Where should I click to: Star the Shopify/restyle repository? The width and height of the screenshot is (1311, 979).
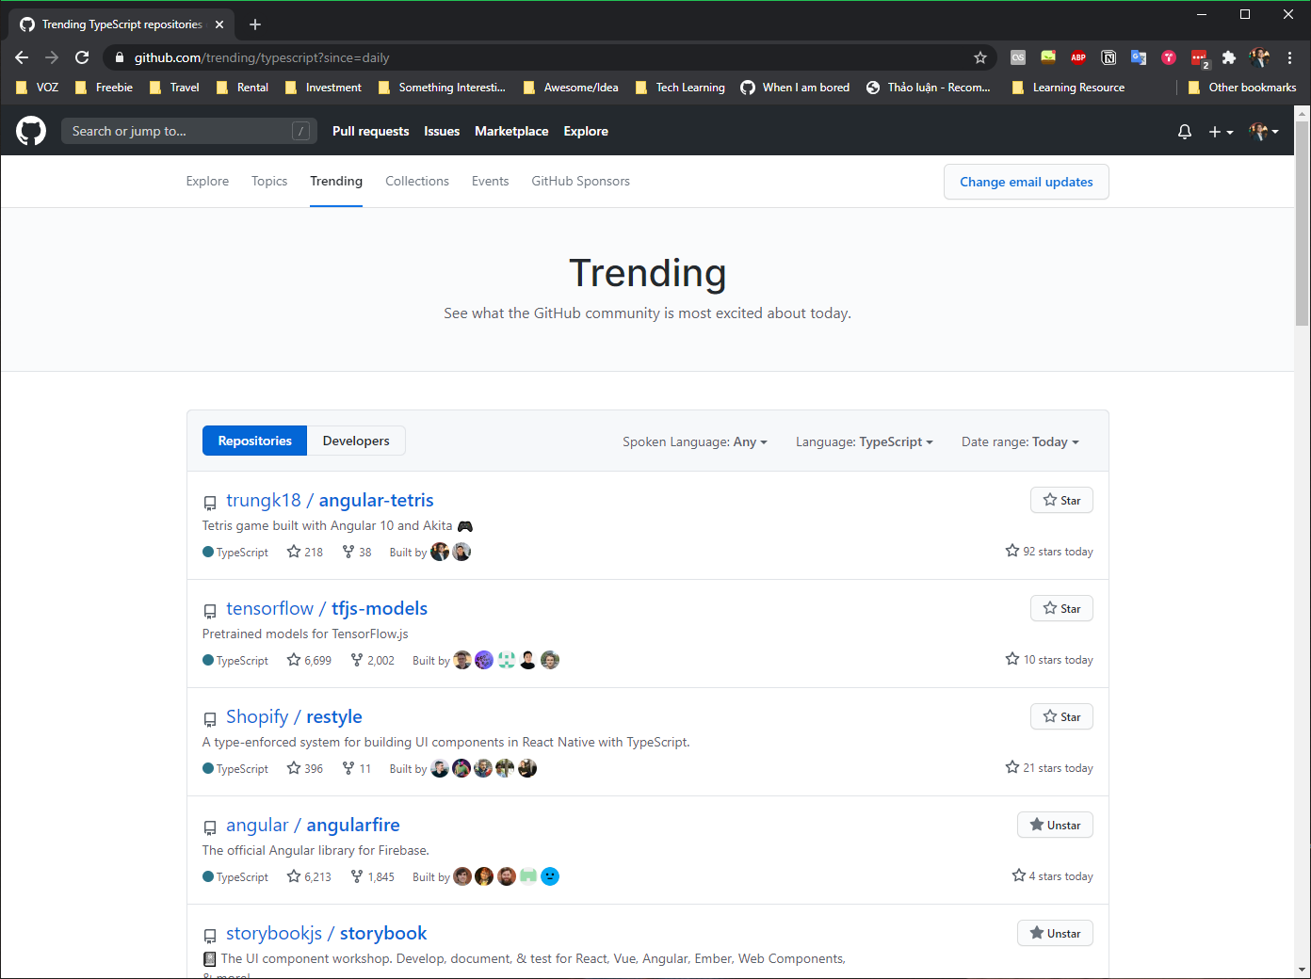coord(1061,716)
